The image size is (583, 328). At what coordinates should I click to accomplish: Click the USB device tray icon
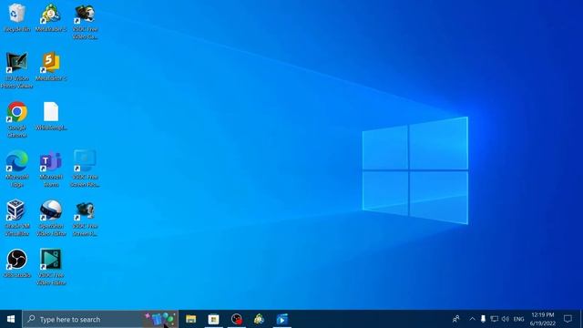coord(483,319)
